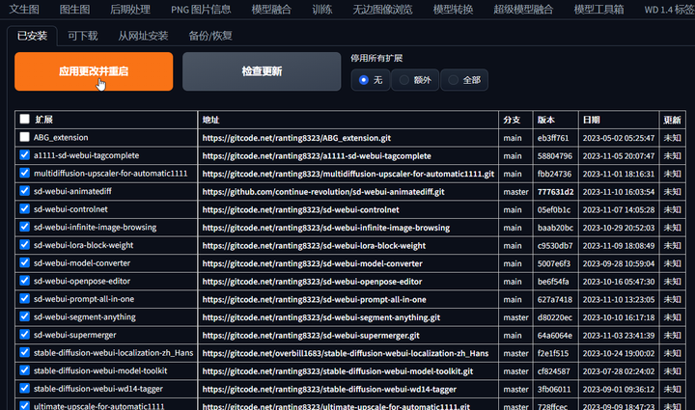The image size is (695, 410).
Task: Open 从网址安装 sub-tab
Action: point(143,36)
